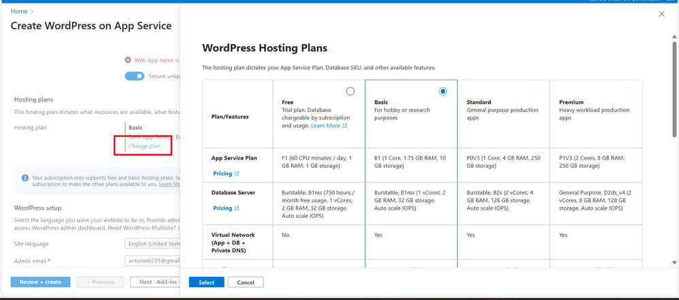Image resolution: width=679 pixels, height=300 pixels.
Task: Click the WordPress Hosting Plans heading
Action: tap(265, 48)
